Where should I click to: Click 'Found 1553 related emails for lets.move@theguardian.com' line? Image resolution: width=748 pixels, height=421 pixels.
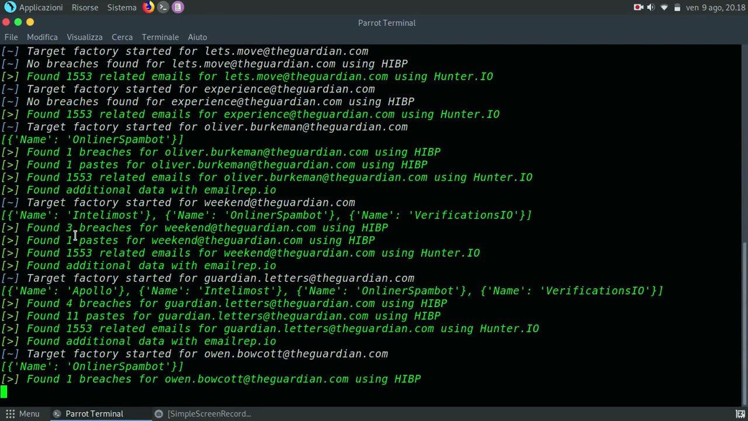[247, 77]
